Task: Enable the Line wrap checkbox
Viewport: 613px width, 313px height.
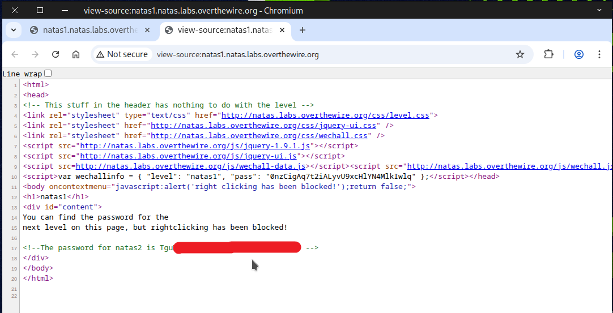Action: tap(48, 73)
